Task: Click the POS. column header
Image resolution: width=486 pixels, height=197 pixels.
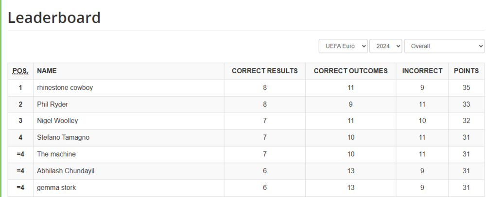Action: (x=20, y=71)
